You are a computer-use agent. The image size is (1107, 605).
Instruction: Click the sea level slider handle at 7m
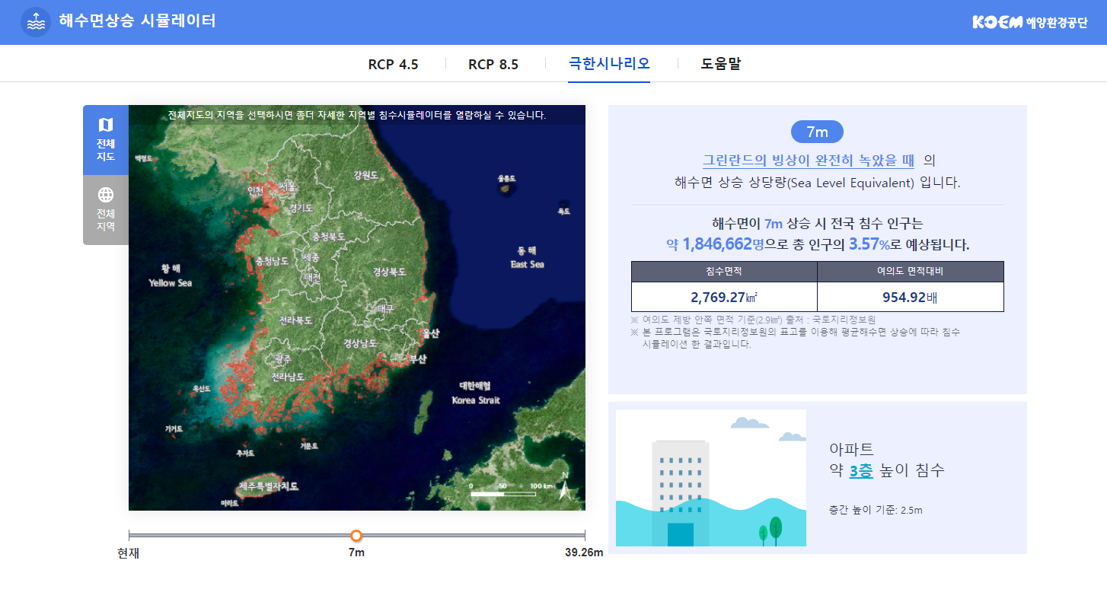click(356, 536)
